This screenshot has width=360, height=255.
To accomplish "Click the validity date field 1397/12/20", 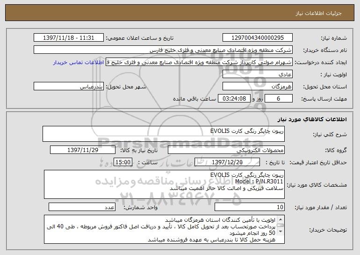I will (227, 162).
